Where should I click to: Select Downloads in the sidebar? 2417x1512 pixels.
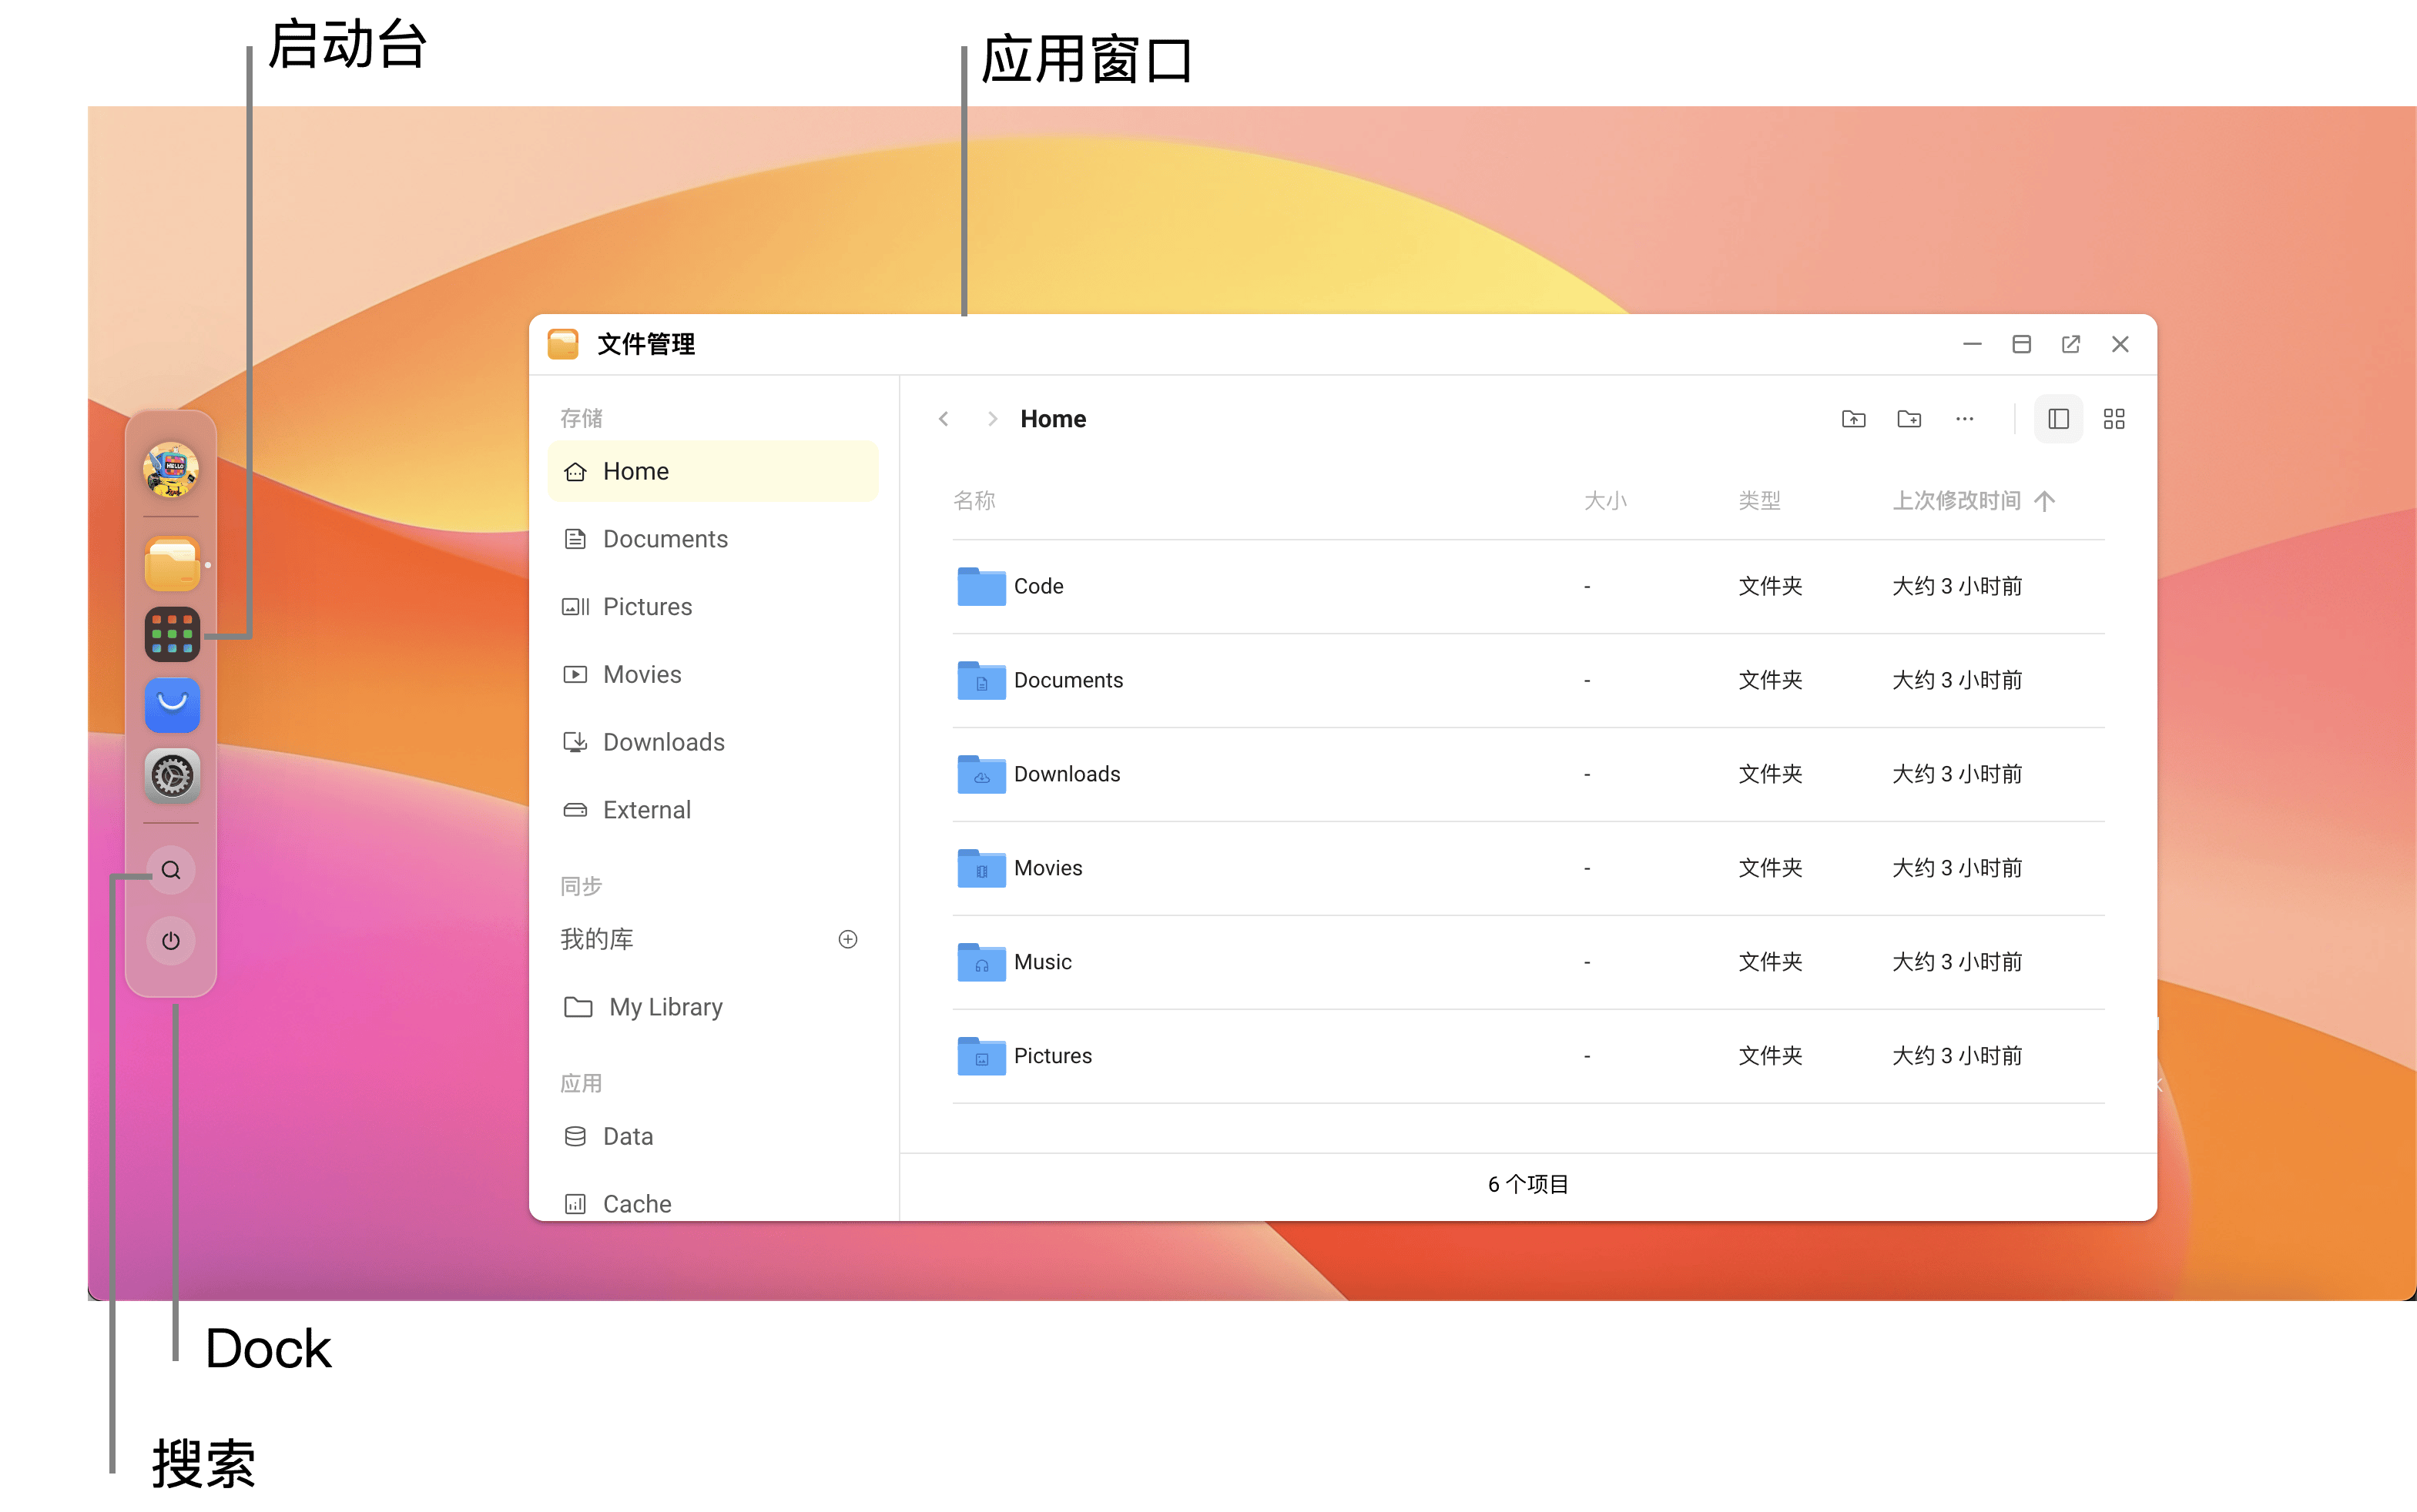pos(663,742)
